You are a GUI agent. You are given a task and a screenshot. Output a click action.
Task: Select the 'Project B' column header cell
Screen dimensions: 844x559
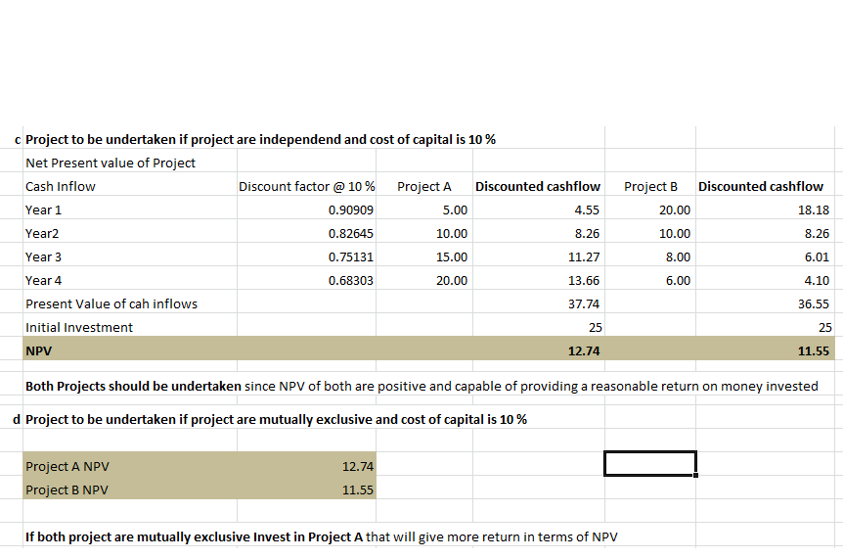pos(650,186)
